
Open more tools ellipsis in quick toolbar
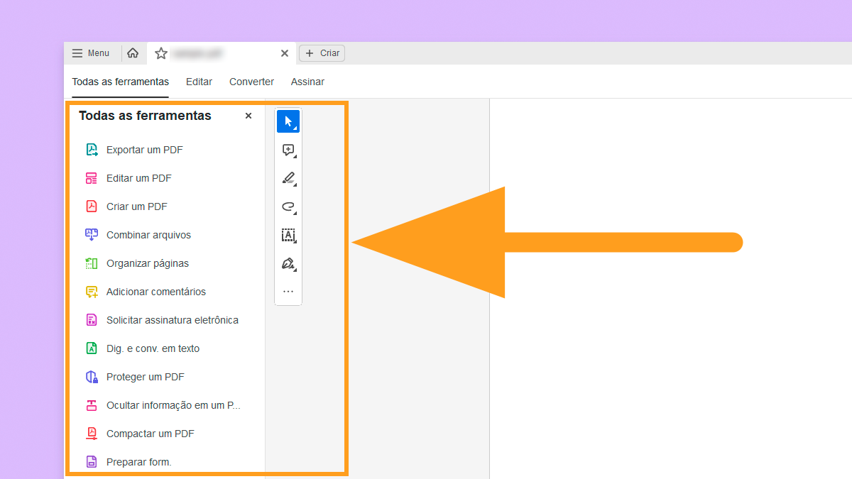pos(288,291)
